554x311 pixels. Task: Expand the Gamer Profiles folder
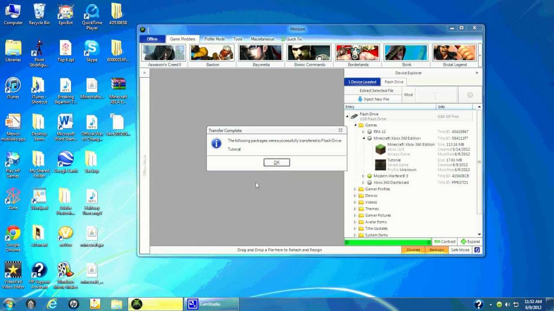[355, 189]
